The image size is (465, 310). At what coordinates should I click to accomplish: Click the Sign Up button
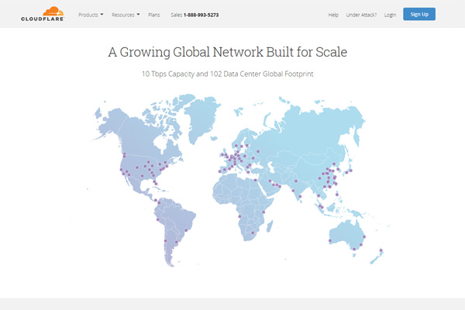coord(419,14)
